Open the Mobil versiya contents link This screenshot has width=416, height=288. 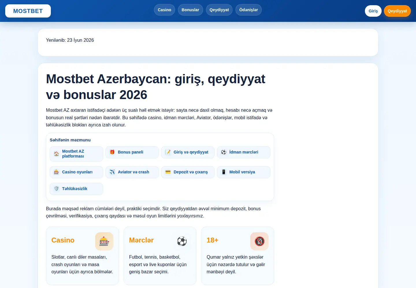click(244, 172)
